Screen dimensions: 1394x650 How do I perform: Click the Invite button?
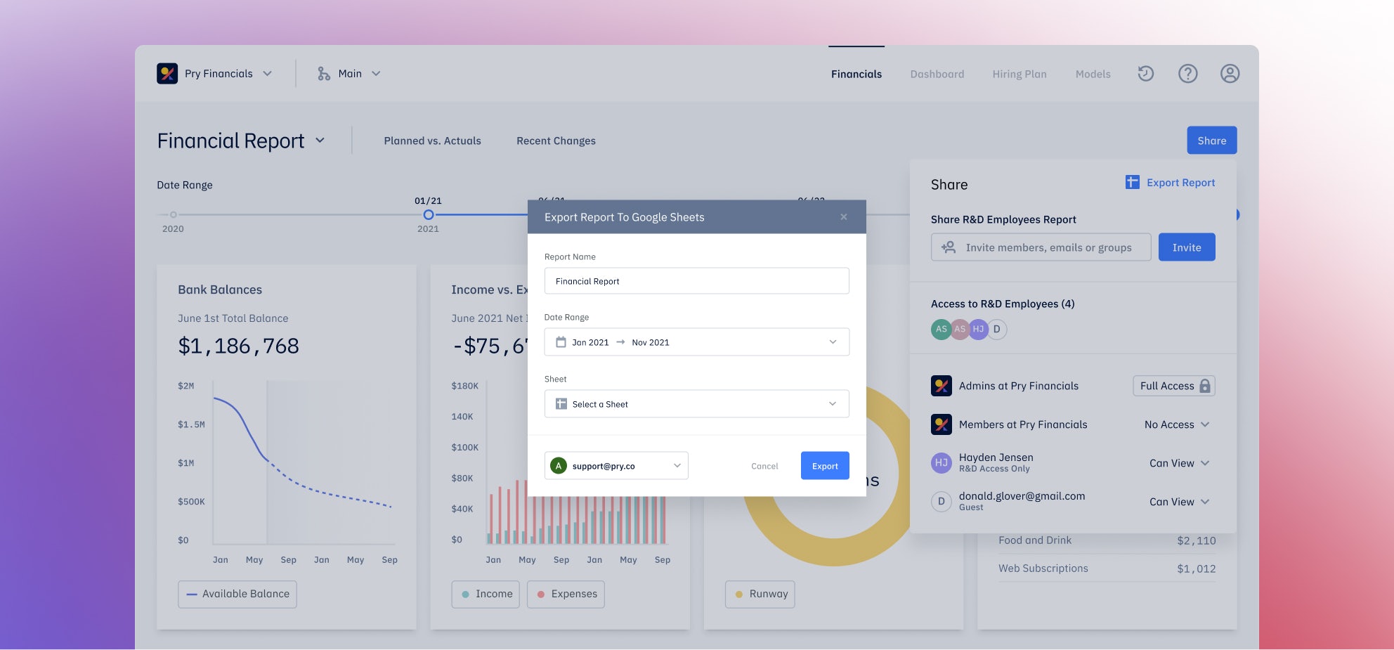(x=1187, y=247)
